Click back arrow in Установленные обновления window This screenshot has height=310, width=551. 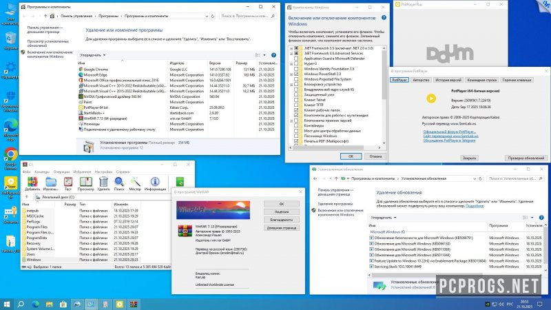315,178
